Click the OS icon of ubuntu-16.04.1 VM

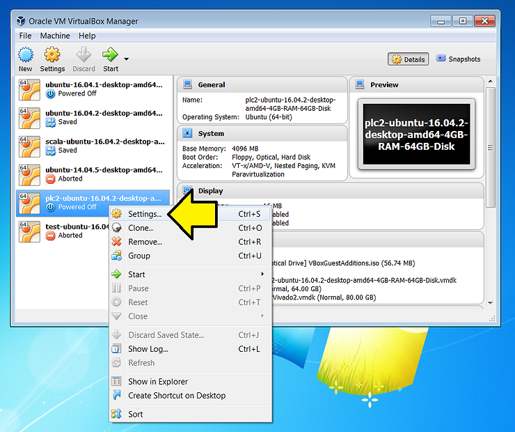[29, 90]
